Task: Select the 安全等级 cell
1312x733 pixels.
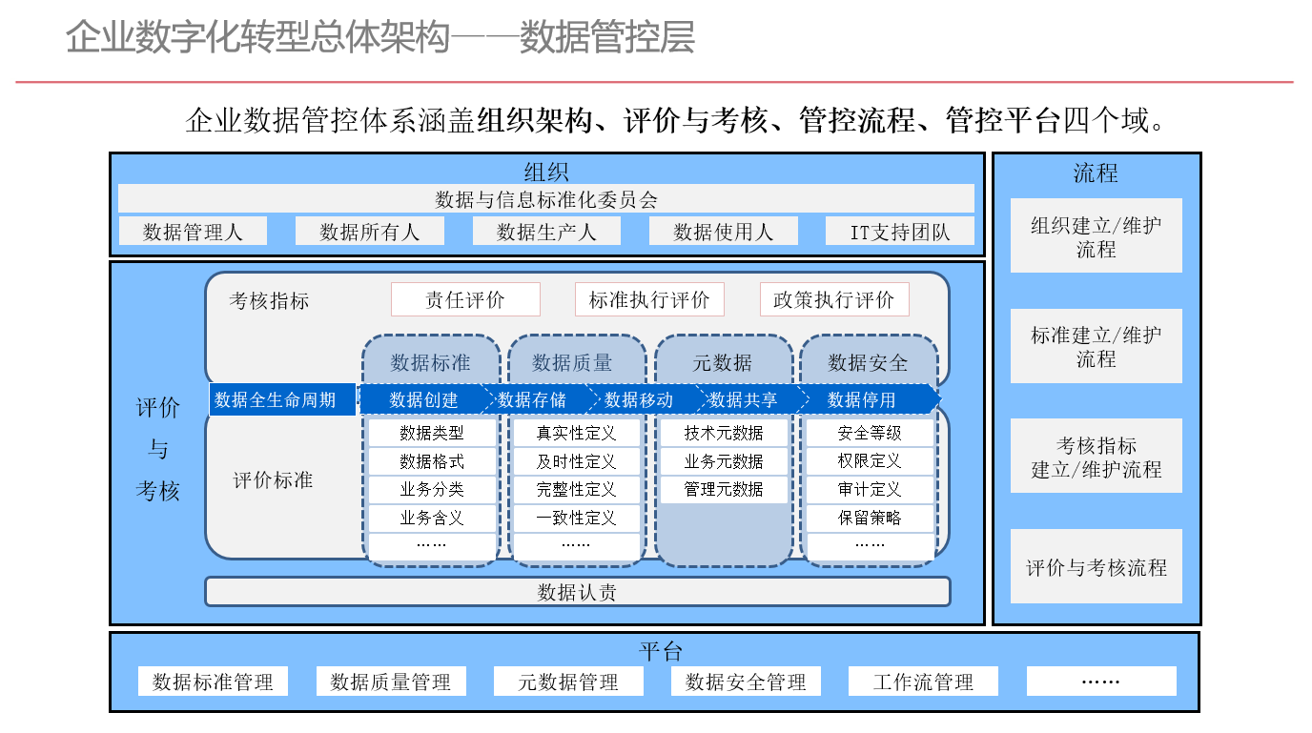Action: coord(870,433)
